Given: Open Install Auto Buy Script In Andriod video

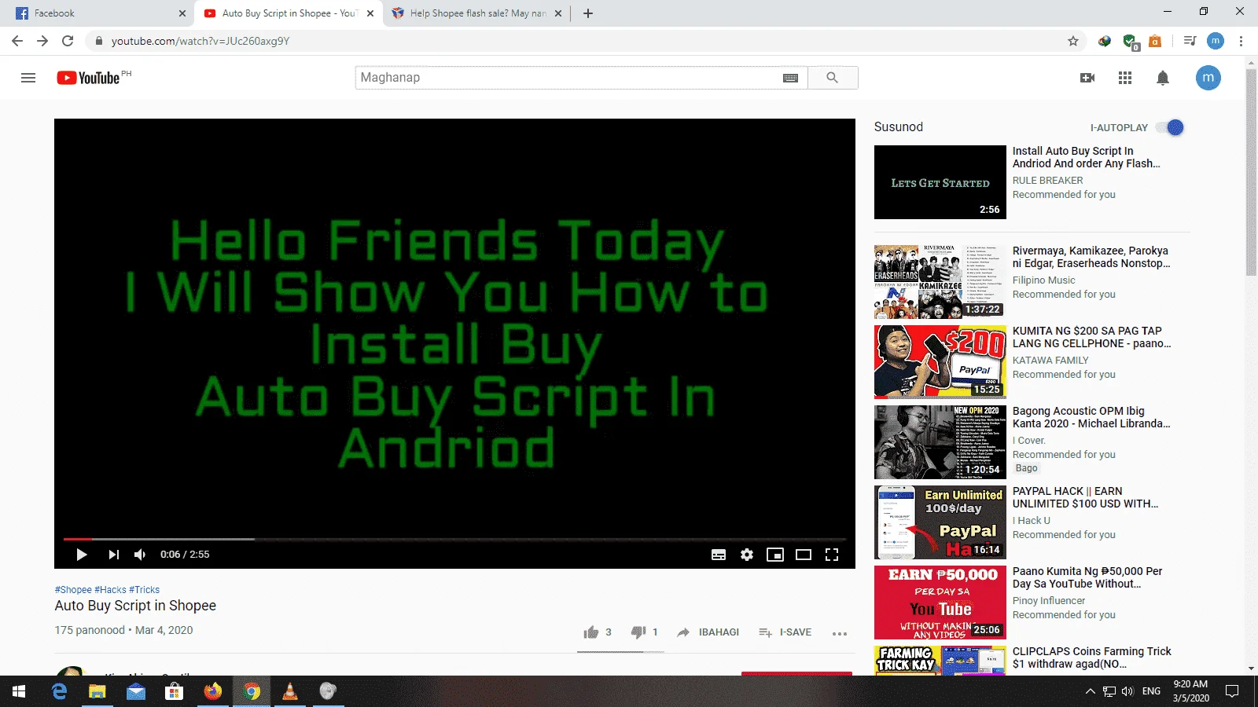Looking at the screenshot, I should 1086,157.
